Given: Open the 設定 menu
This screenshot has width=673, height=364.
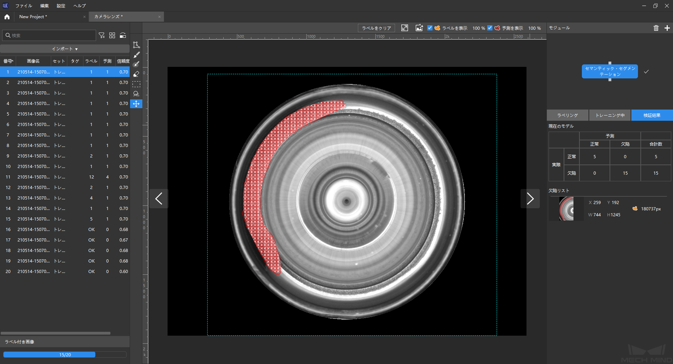Looking at the screenshot, I should click(x=61, y=6).
